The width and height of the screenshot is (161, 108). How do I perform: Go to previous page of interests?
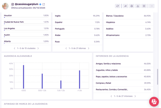pyautogui.click(x=111, y=96)
